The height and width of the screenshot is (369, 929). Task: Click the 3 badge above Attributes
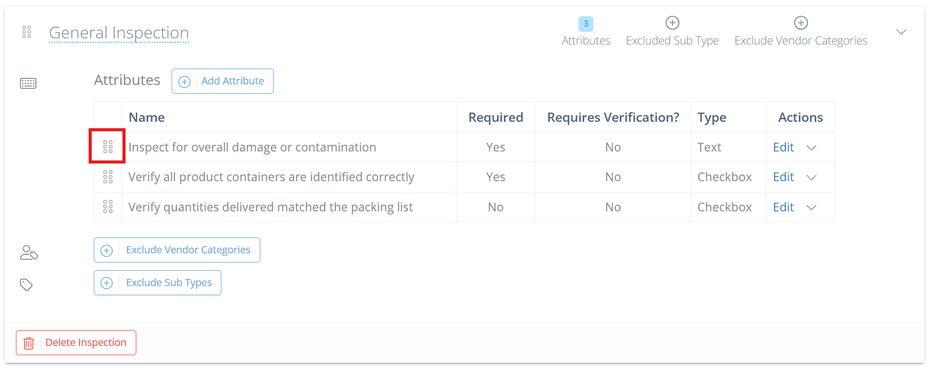[x=586, y=24]
